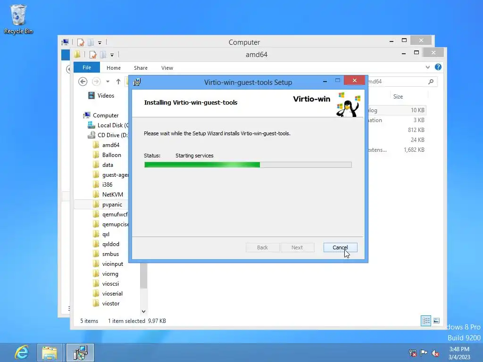The width and height of the screenshot is (483, 362).
Task: Click Properties icon in Computer window toolbar
Action: 81,42
